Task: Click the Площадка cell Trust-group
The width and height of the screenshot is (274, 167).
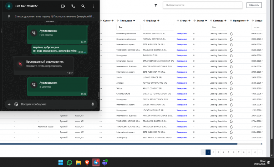Action: tap(122, 138)
